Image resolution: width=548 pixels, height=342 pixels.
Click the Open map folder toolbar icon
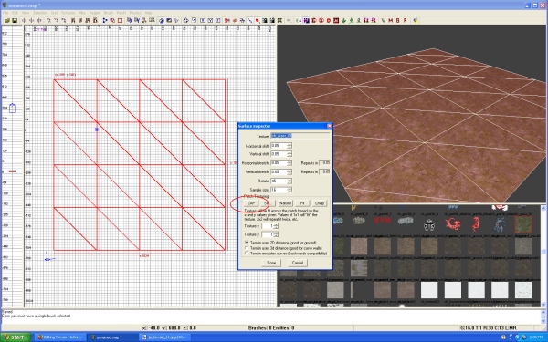pos(7,21)
